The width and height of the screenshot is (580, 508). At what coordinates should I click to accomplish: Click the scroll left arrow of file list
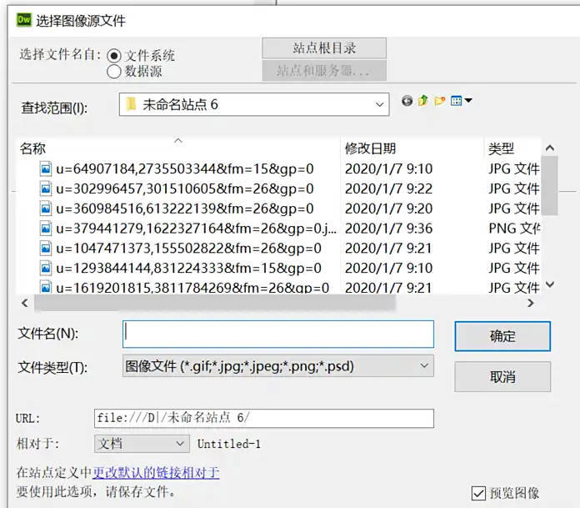coord(25,303)
